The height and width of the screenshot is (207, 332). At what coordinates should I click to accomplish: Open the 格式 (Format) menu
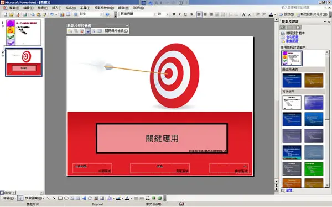tap(70, 8)
